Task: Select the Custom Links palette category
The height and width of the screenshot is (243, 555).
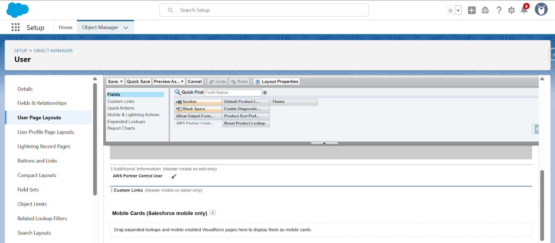Action: point(121,101)
